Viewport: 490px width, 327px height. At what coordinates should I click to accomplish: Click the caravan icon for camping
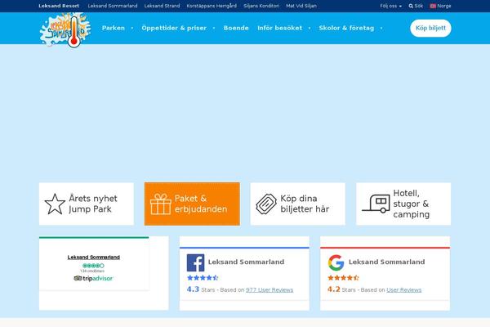[x=376, y=204]
